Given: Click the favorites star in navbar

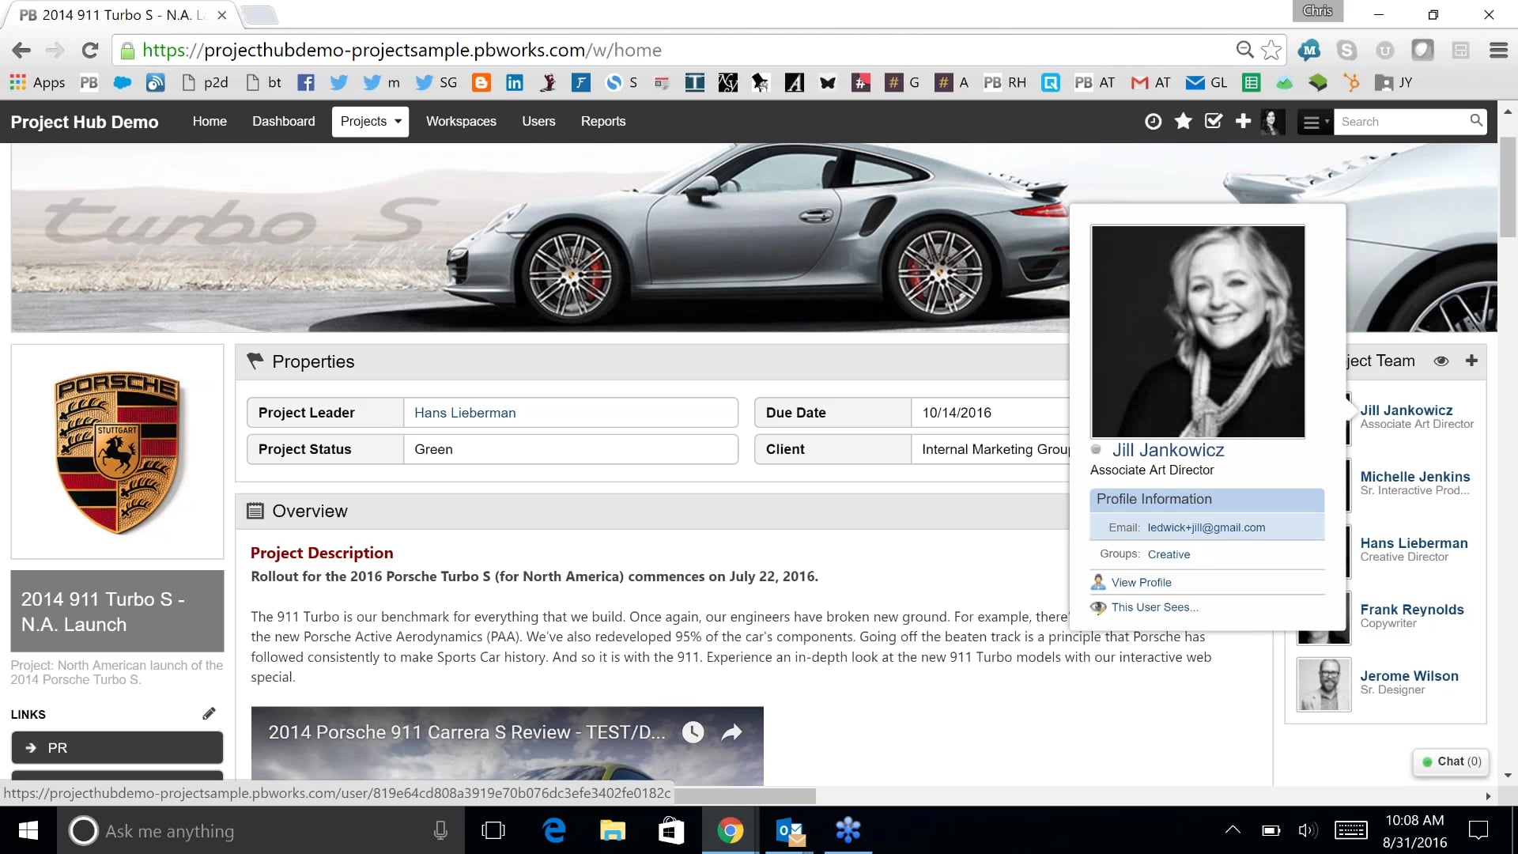Looking at the screenshot, I should click(x=1183, y=121).
